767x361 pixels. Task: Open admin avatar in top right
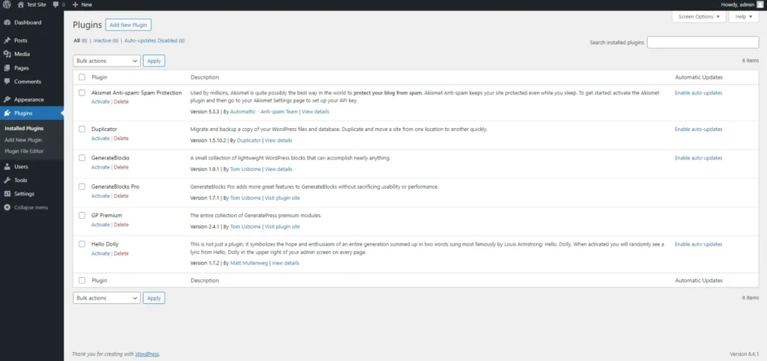click(x=760, y=4)
